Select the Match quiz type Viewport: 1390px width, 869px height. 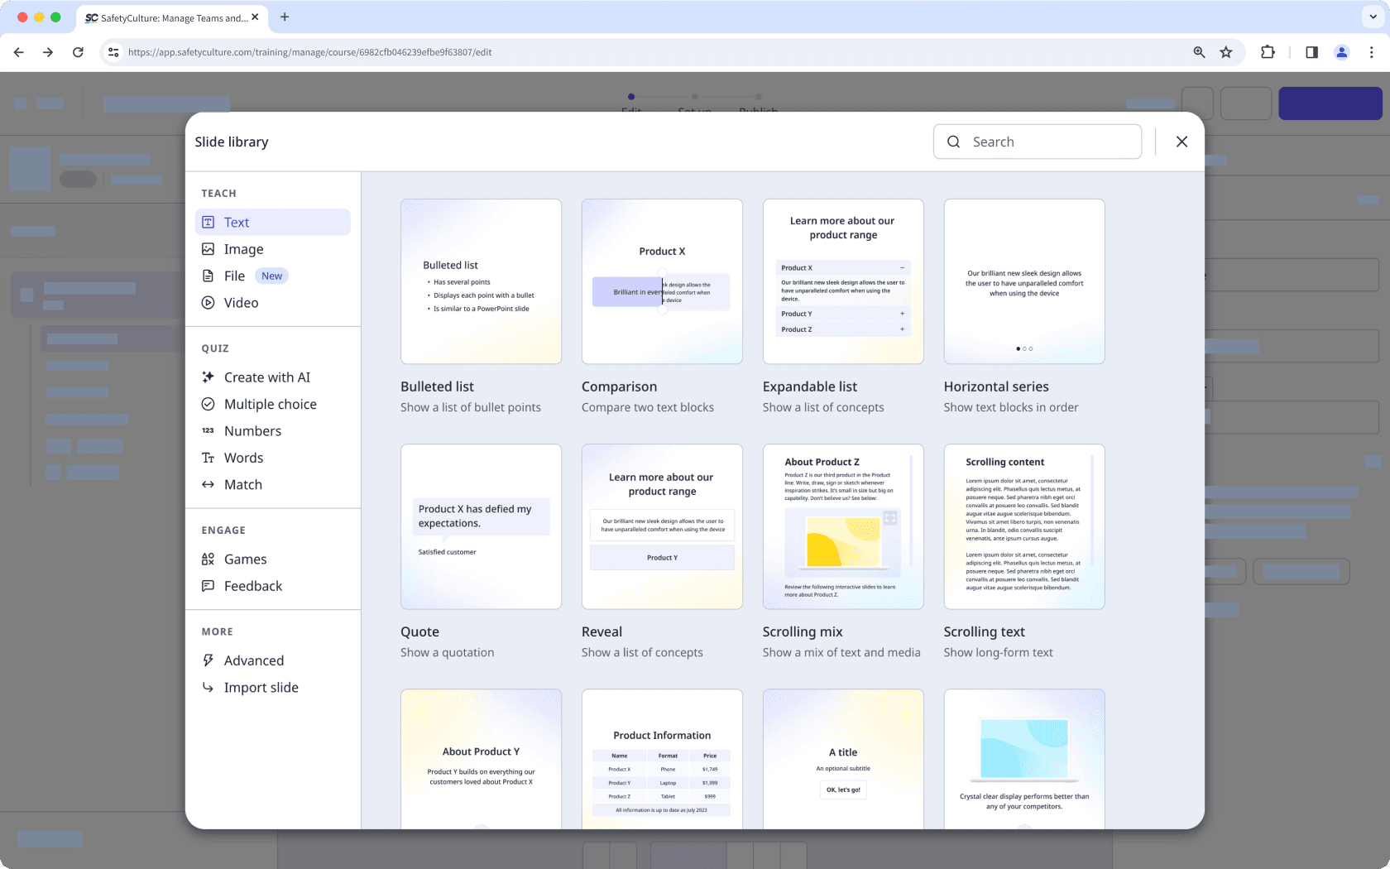coord(242,484)
